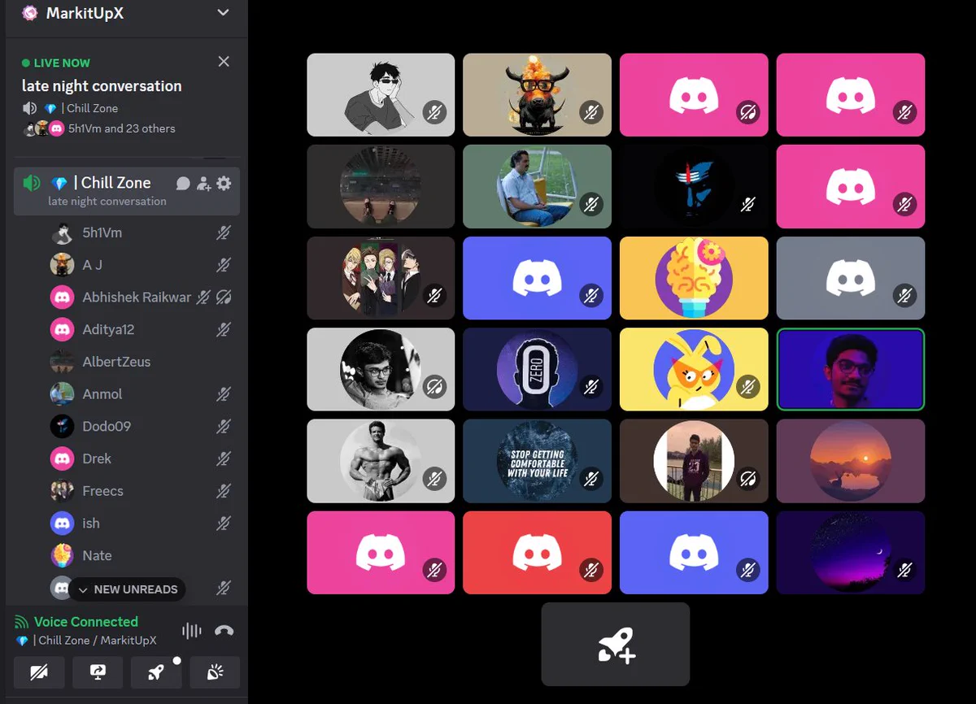Open the red Discord logo tile

coord(537,553)
